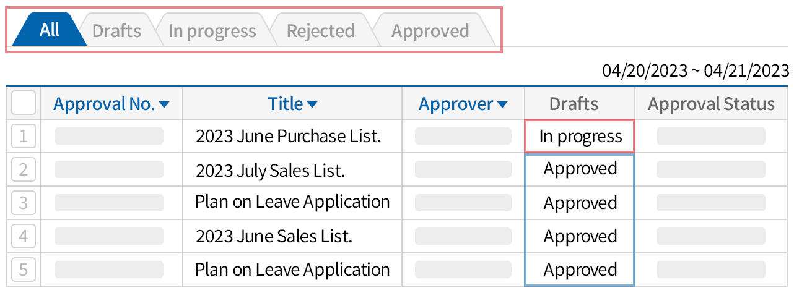
Task: Check the row 1 checkbox
Action: [x=24, y=136]
